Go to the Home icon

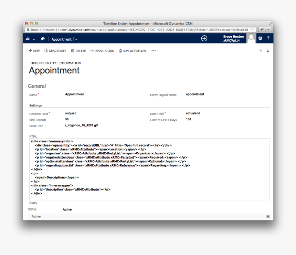click(43, 39)
